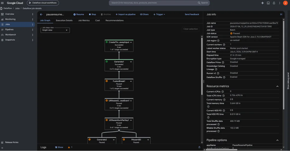Open the notifications bell

pos(274,3)
